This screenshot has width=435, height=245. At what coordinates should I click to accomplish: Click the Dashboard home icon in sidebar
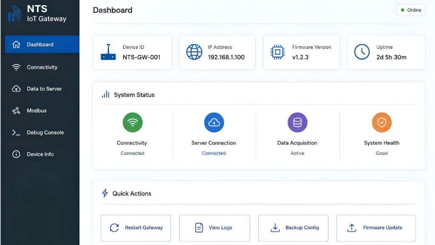click(16, 44)
